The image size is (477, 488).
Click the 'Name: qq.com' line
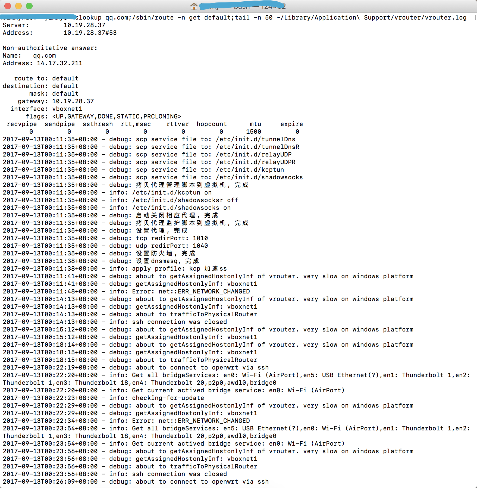[x=29, y=55]
